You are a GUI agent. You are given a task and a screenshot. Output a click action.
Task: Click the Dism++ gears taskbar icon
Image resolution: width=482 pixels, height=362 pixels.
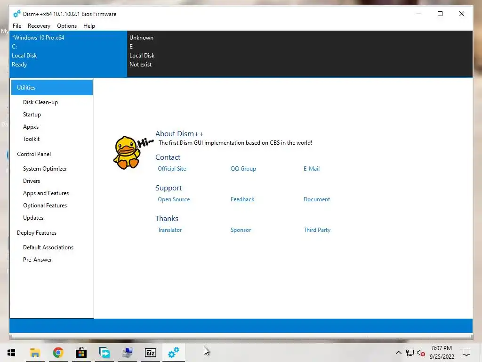[x=173, y=353]
